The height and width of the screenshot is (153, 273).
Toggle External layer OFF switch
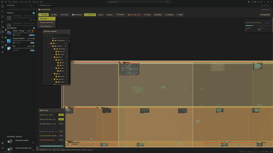[x=61, y=124]
